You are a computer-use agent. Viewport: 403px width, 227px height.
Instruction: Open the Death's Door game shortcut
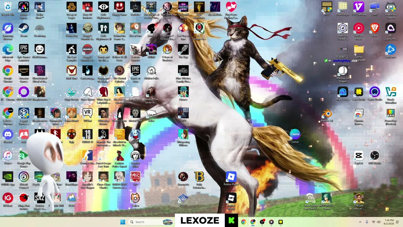(x=119, y=115)
